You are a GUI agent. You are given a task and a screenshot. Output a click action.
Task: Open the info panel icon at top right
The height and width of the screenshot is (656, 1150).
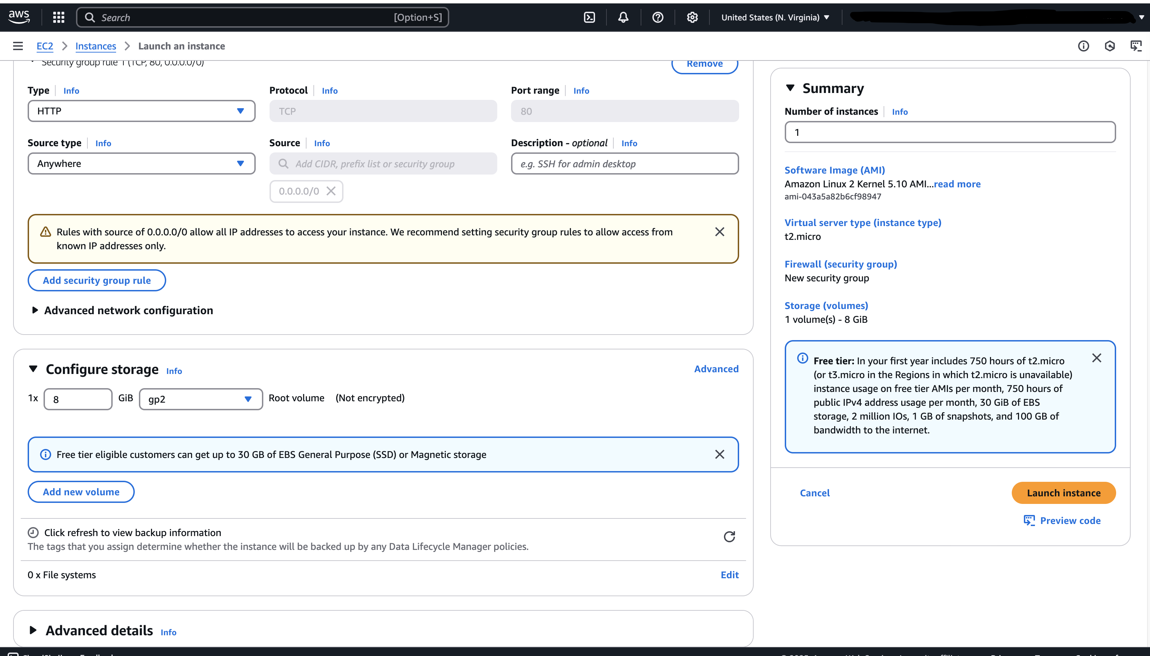1083,46
